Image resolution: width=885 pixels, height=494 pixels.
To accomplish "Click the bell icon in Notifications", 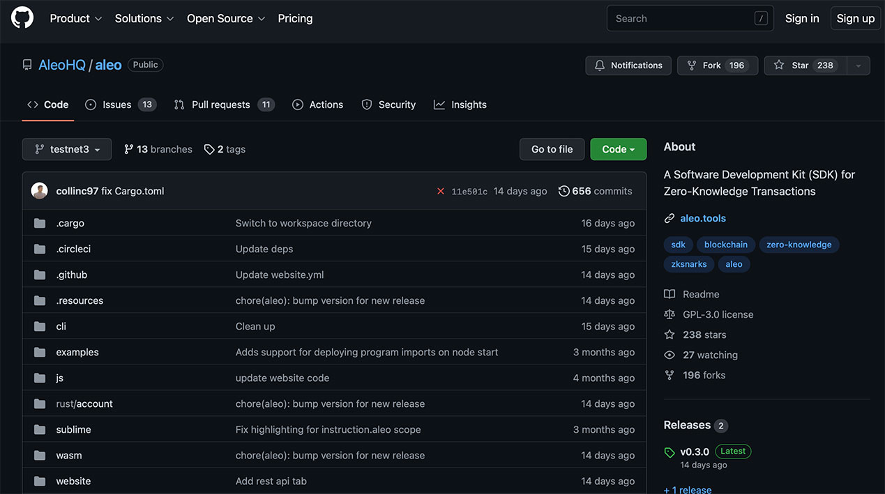I will 600,65.
